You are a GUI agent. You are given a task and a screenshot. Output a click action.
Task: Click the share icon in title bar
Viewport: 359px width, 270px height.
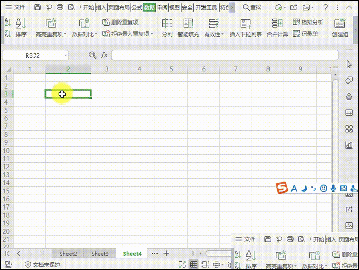(294, 7)
